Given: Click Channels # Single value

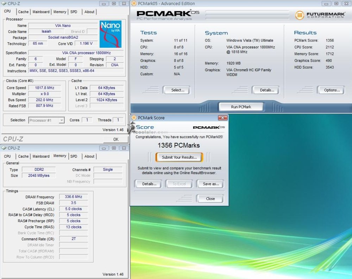Looking at the screenshot, I should pos(108,170).
